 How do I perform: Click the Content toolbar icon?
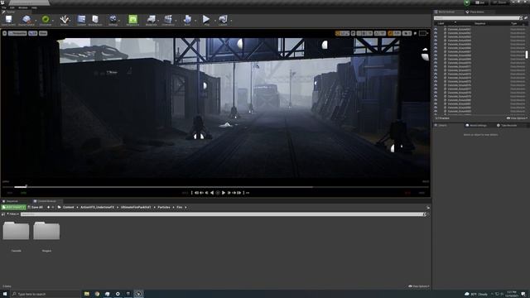(x=81, y=20)
